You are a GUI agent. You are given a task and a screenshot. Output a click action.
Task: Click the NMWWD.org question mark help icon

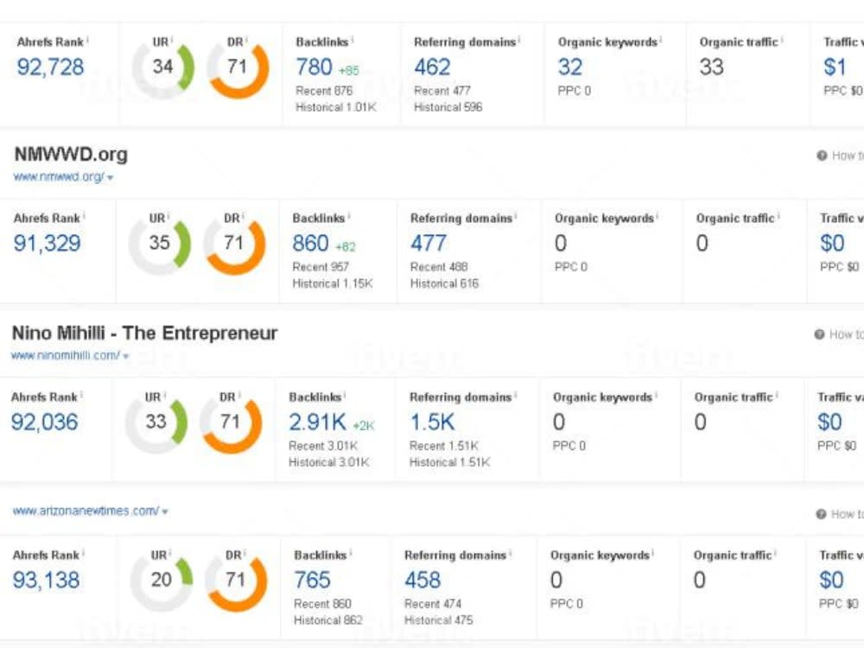(x=822, y=156)
